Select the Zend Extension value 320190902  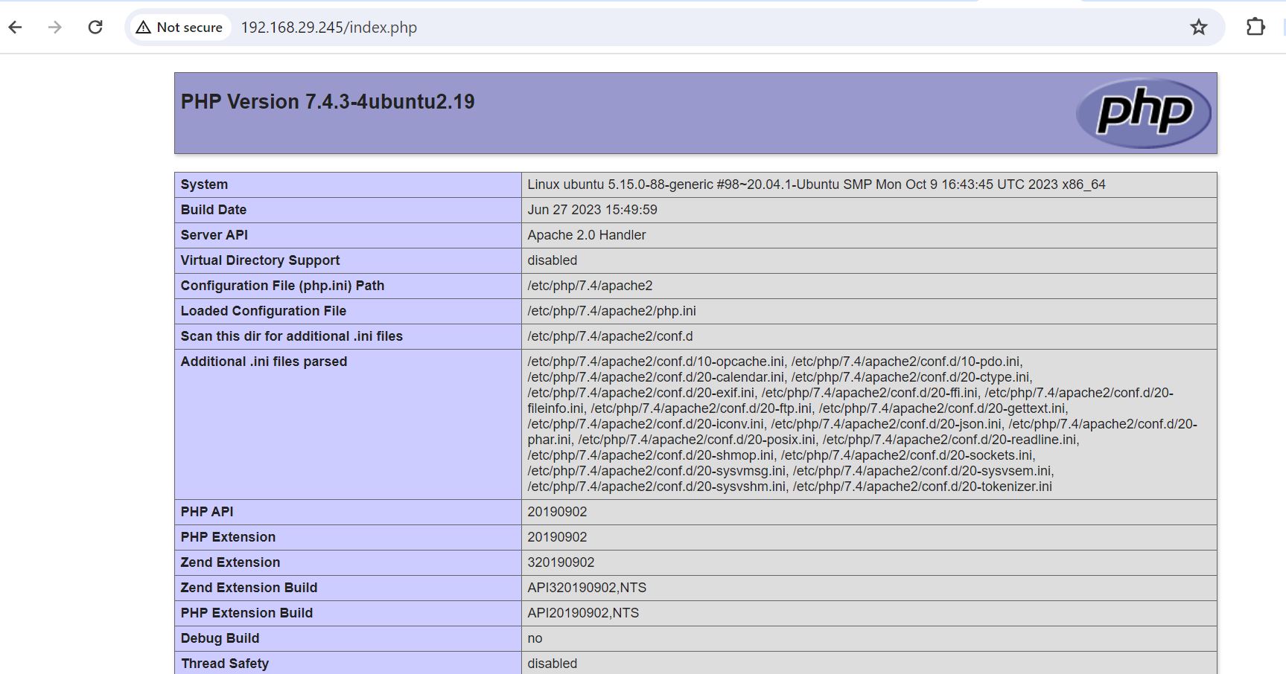pyautogui.click(x=561, y=562)
